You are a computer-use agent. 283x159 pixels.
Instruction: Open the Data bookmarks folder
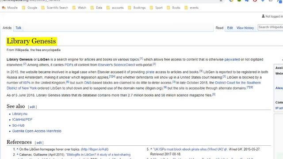[96, 8]
